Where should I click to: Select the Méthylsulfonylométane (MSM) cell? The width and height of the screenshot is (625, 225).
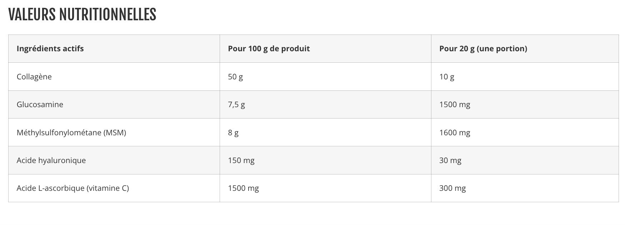(x=71, y=133)
